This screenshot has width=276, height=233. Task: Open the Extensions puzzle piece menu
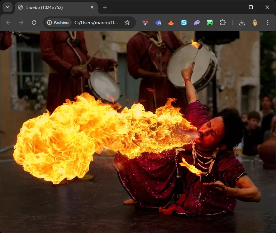pyautogui.click(x=223, y=23)
